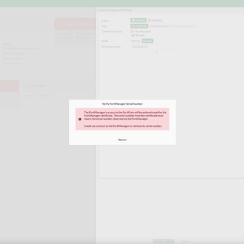
Task: Click the 'Central Management Settings' panel title
Action: pyautogui.click(x=115, y=10)
